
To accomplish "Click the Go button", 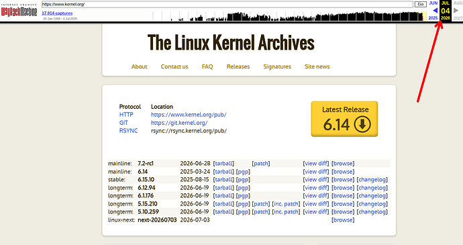I will (x=421, y=4).
